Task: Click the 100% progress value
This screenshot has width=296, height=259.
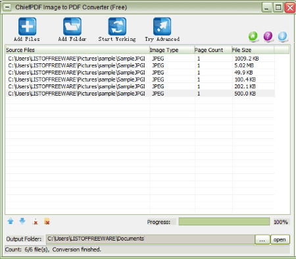Action: pyautogui.click(x=281, y=222)
